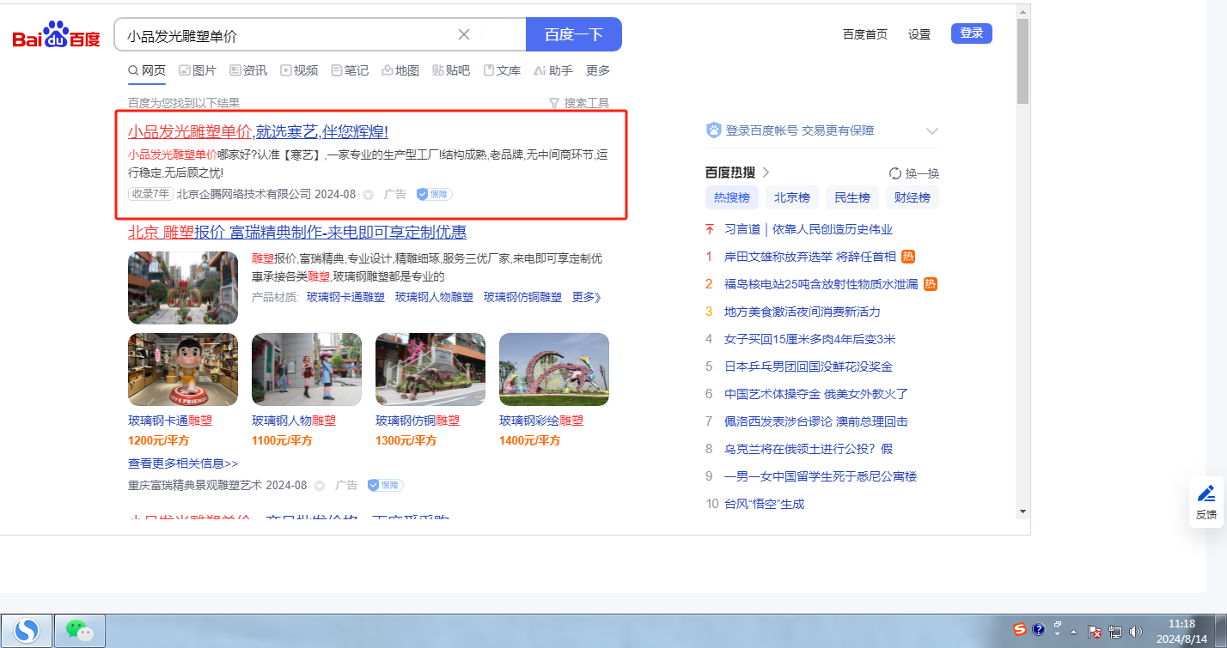The height and width of the screenshot is (648, 1227).
Task: Click the 玻璃钢卡通雕塑 product thumbnail image
Action: [x=183, y=369]
